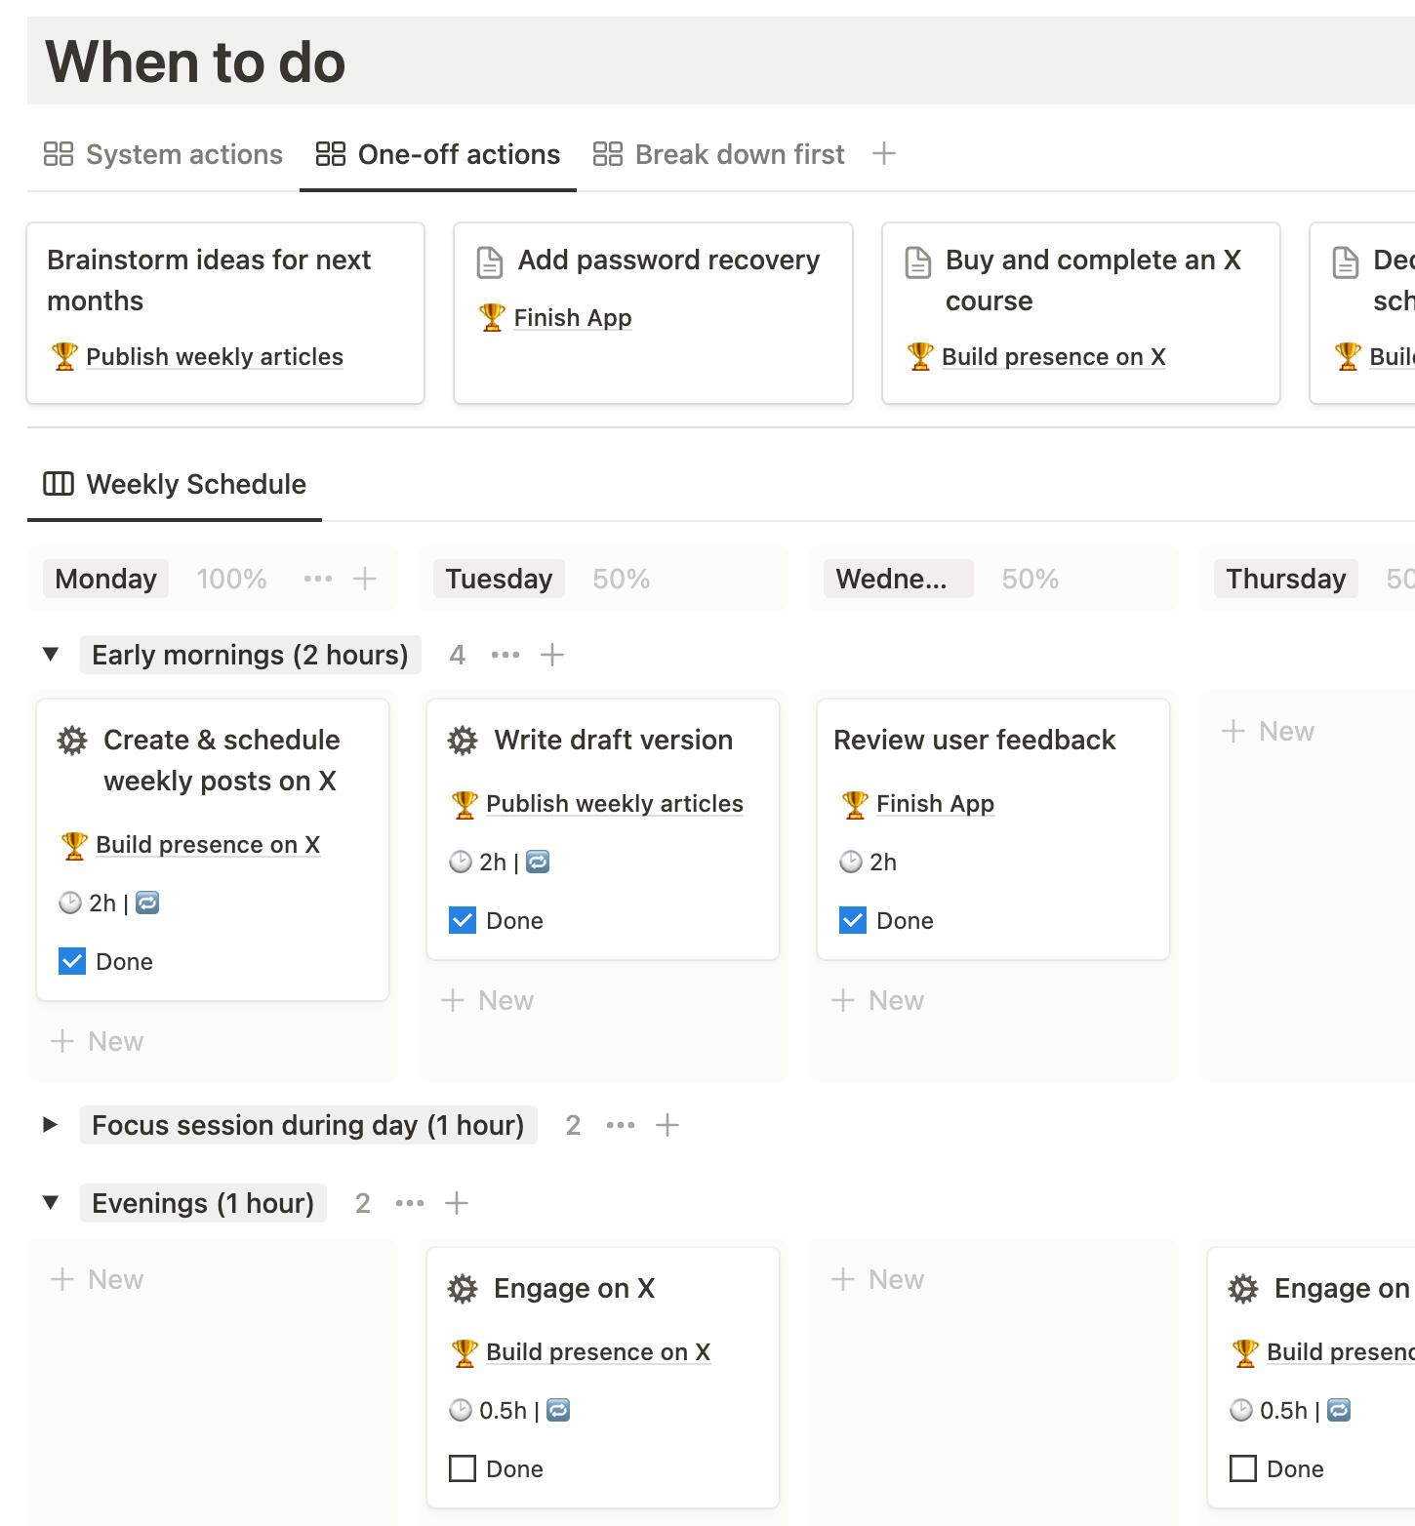Click the page icon on Add password recovery card
The width and height of the screenshot is (1415, 1526).
489,261
